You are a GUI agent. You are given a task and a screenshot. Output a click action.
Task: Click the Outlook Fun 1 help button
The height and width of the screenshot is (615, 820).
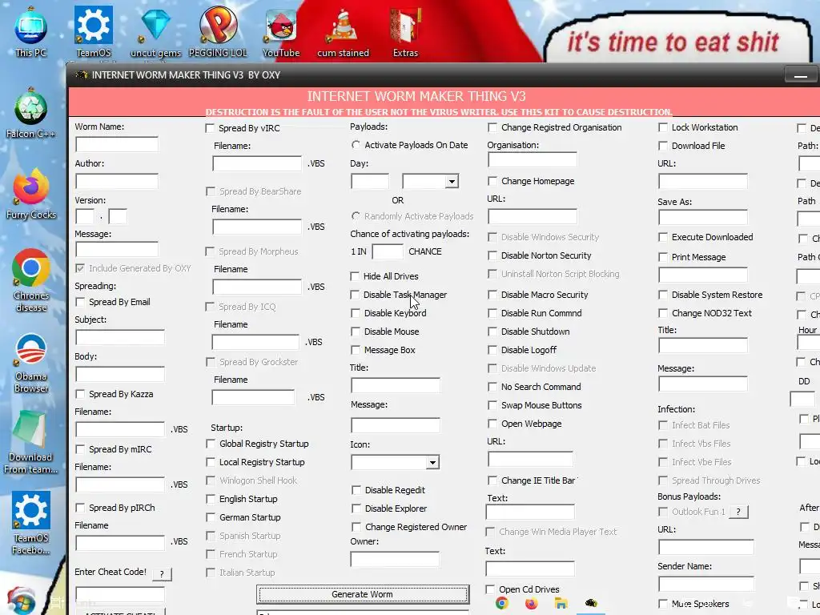738,512
